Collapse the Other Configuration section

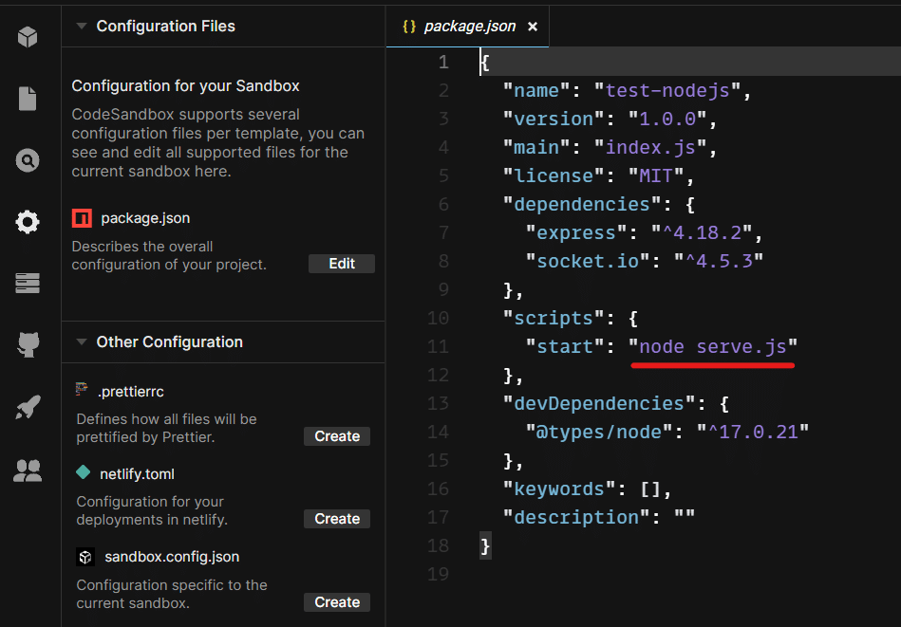click(82, 342)
